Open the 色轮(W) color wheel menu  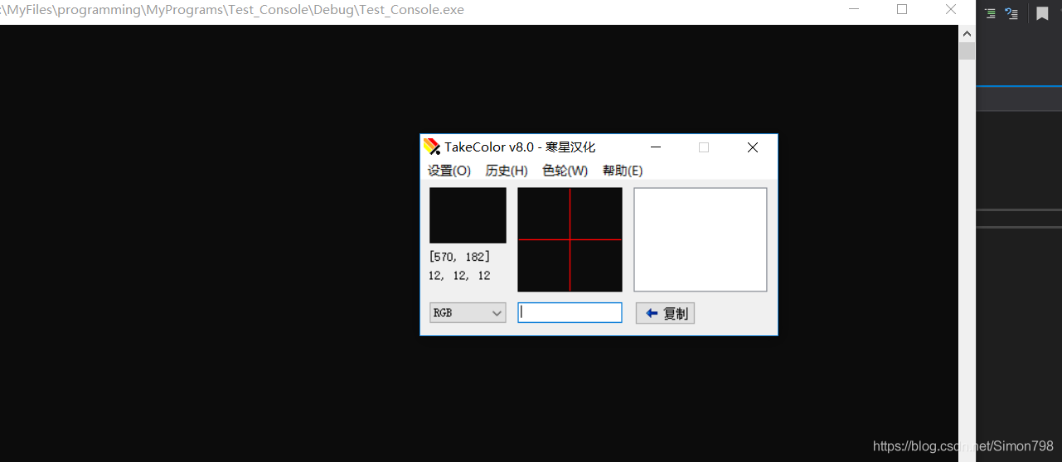565,171
